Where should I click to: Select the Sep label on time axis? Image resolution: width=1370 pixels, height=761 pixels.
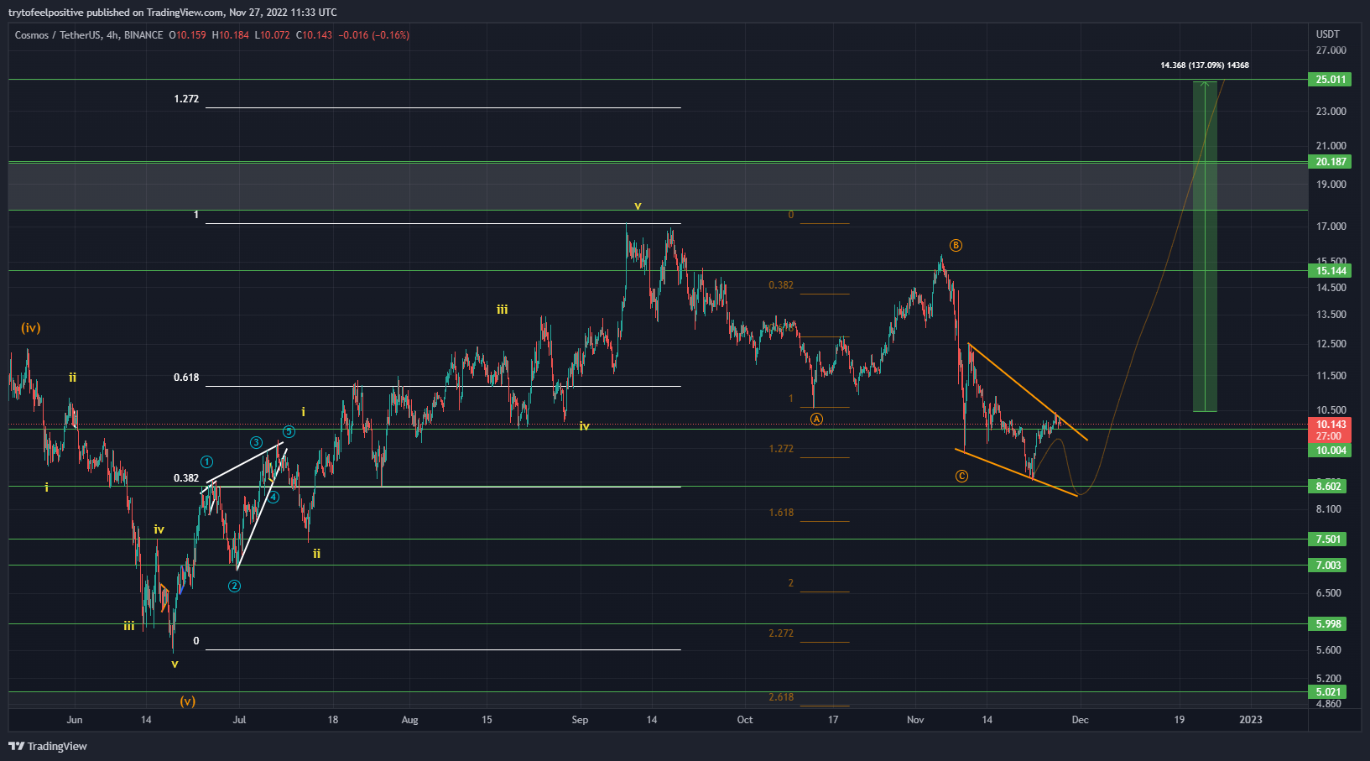tap(580, 720)
